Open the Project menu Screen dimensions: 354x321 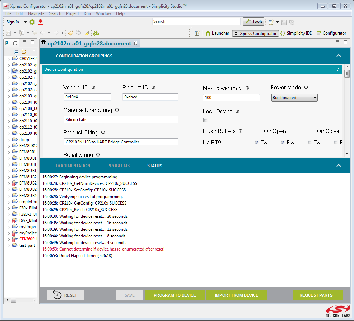point(72,13)
